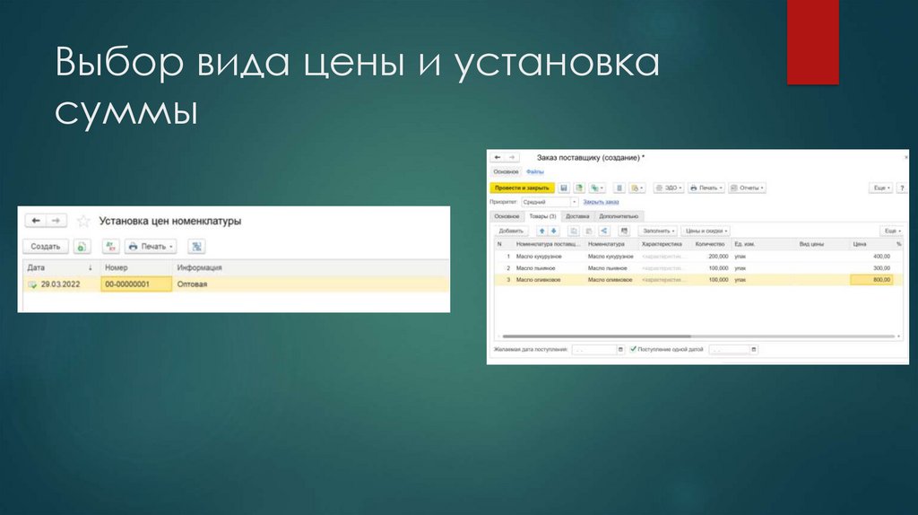Viewport: 918px width, 515px height.
Task: Click the horizontal scrollbar of the goods table
Action: (596, 336)
